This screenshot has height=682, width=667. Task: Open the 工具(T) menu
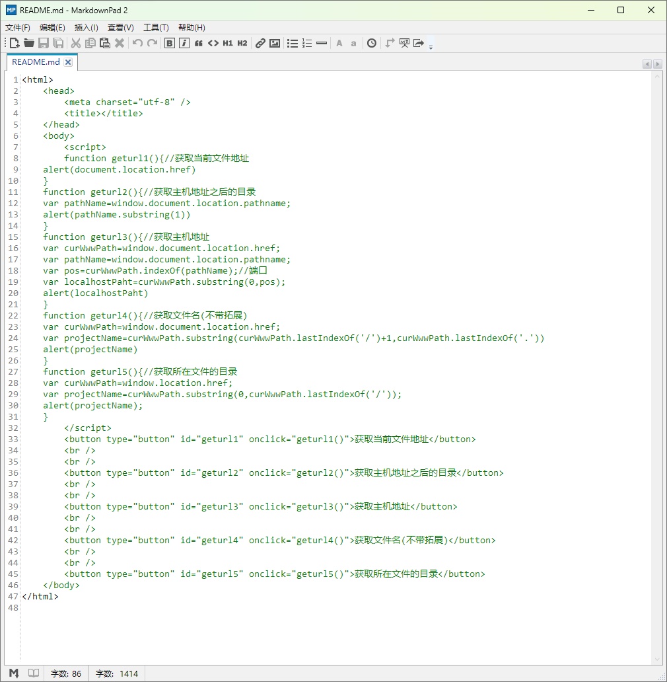pos(156,27)
